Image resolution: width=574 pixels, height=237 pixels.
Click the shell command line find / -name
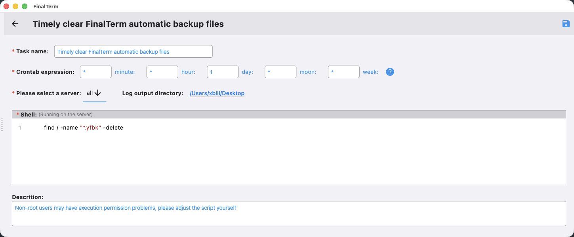tap(84, 128)
